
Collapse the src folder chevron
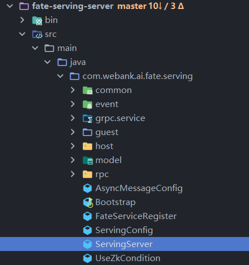22,34
